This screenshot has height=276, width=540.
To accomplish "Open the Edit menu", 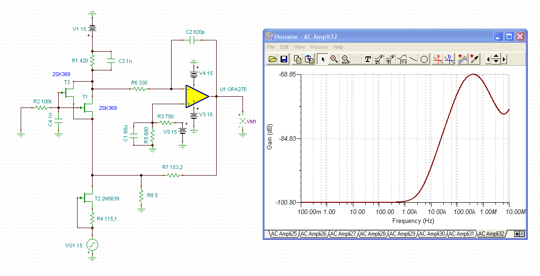I will [284, 47].
